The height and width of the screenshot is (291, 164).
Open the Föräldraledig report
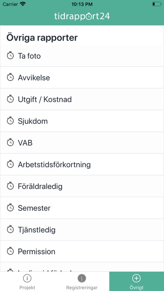pyautogui.click(x=82, y=186)
